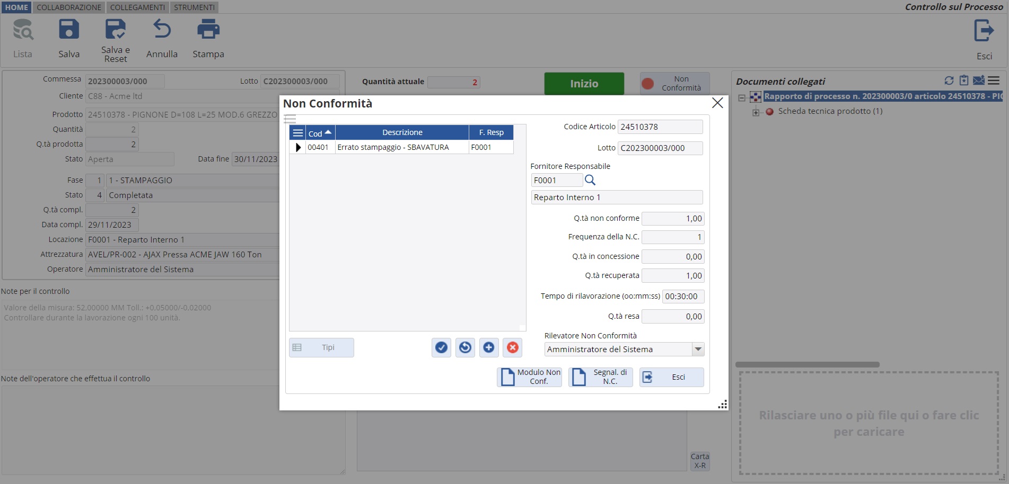
Task: Click the Salva save icon
Action: click(x=69, y=30)
